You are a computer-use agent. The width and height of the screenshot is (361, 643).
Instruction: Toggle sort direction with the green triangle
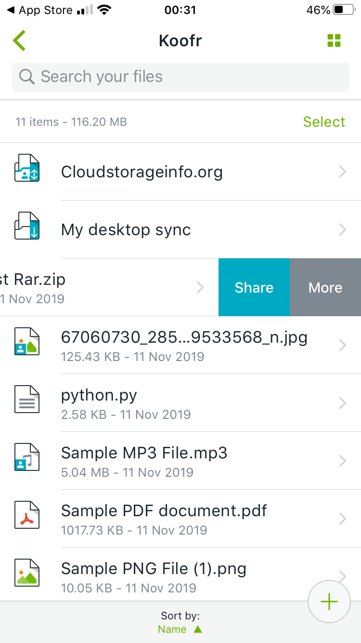coord(197,630)
